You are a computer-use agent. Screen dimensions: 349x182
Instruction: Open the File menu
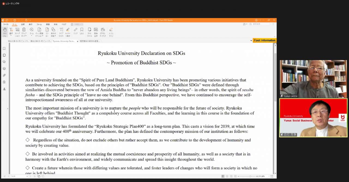(5, 24)
